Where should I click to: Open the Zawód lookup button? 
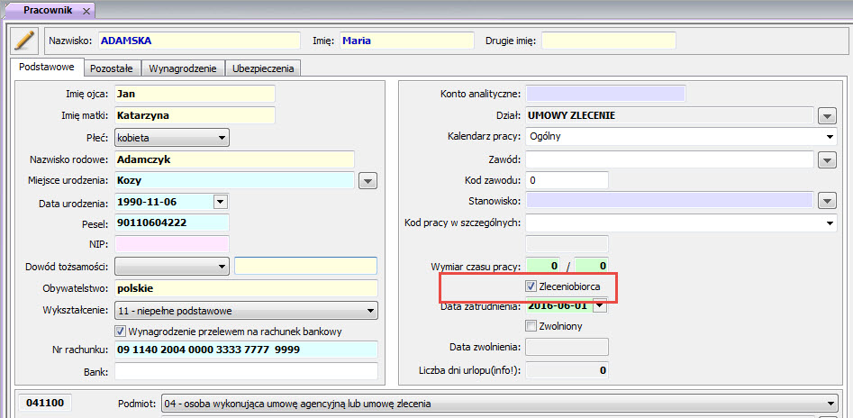click(828, 159)
